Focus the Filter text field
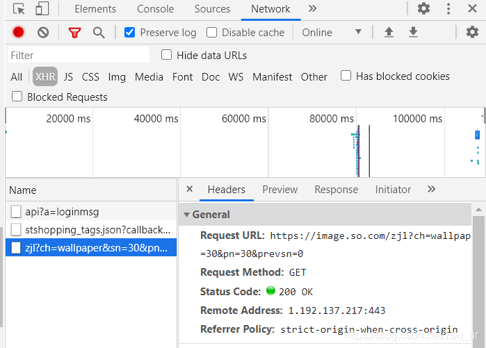This screenshot has height=348, width=486. (x=79, y=55)
